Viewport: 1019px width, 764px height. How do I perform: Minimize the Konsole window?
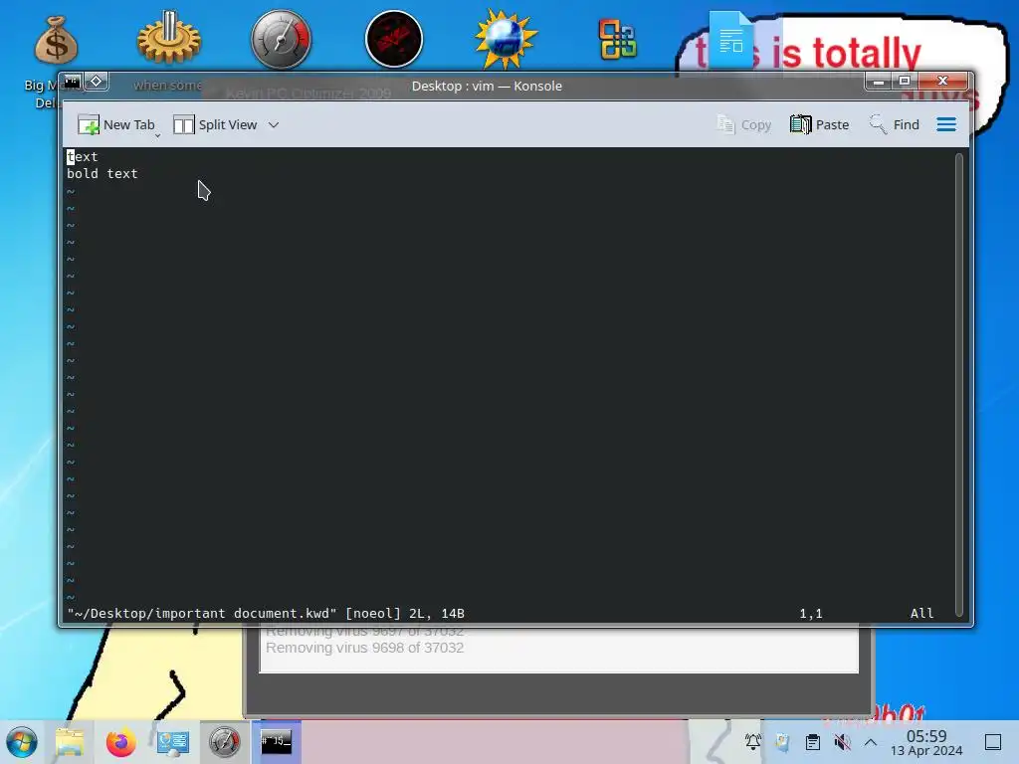879,82
